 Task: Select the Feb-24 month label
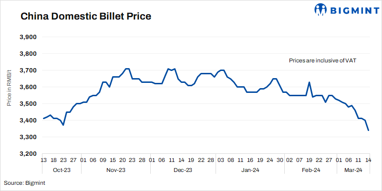[310, 170]
